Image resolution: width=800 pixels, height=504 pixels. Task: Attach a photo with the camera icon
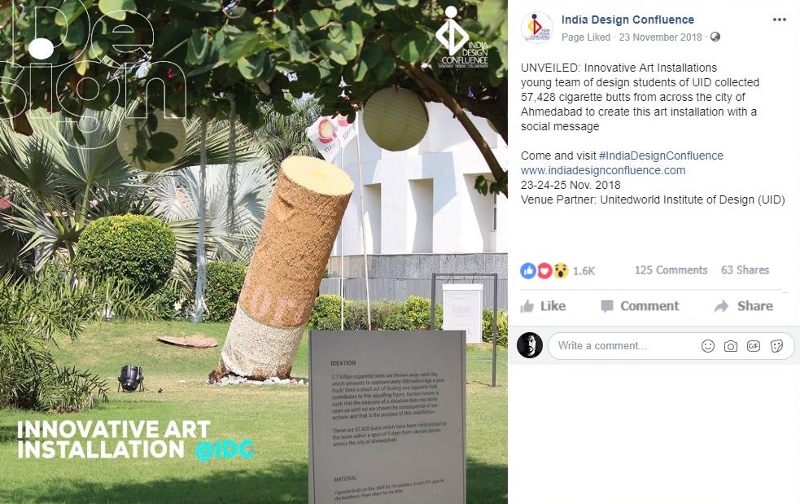tap(731, 346)
